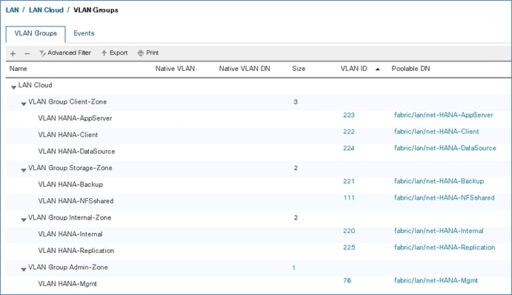Select the VLAN HANA-Backup row
The height and width of the screenshot is (295, 512).
click(259, 184)
